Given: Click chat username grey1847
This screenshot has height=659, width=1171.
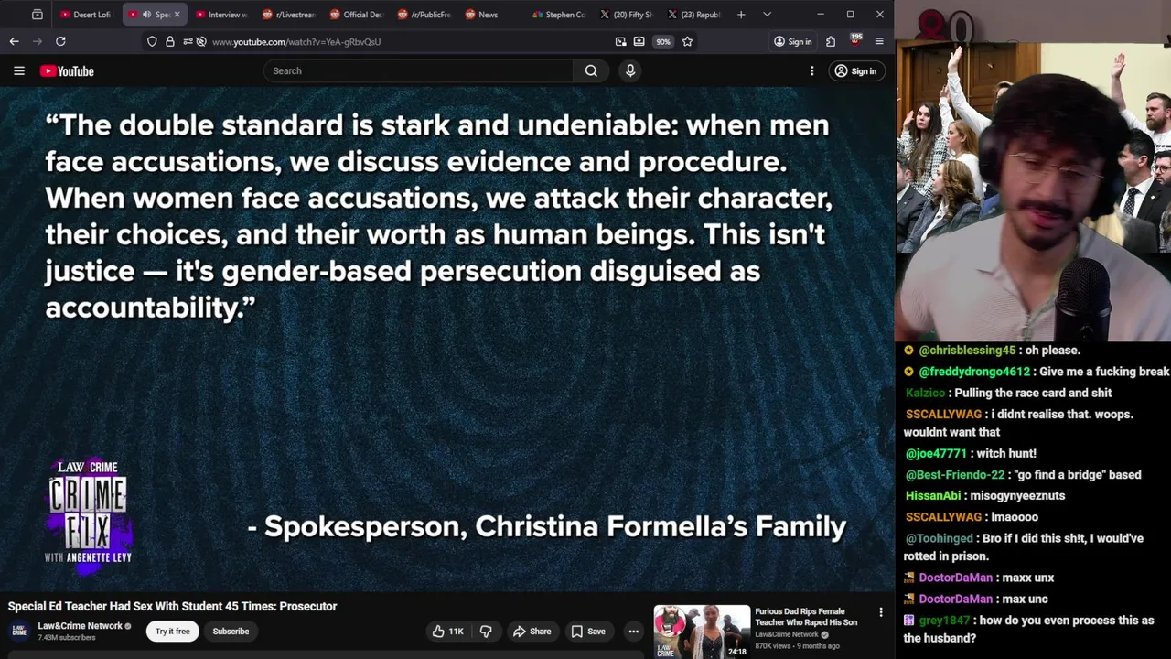Looking at the screenshot, I should pyautogui.click(x=944, y=621).
